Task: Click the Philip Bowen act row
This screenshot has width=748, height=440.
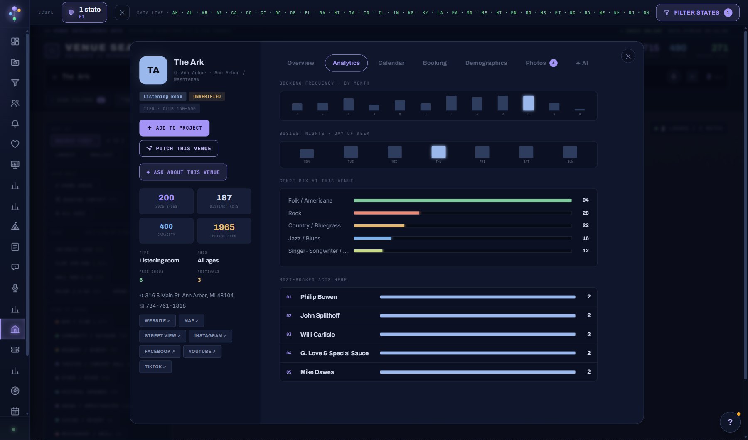Action: (x=438, y=297)
